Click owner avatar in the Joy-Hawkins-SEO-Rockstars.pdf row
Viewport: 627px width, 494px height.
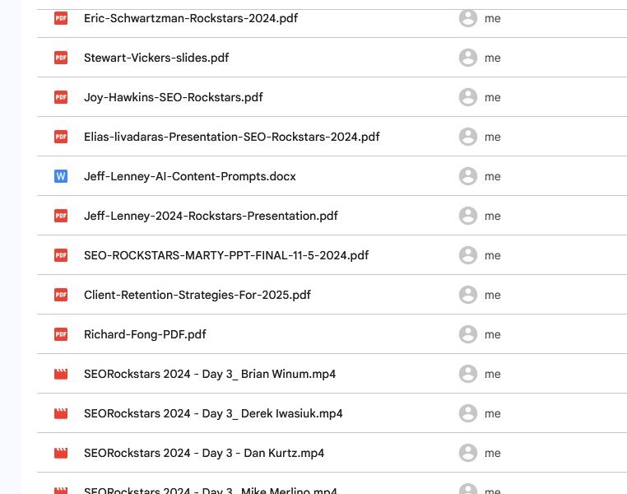468,97
